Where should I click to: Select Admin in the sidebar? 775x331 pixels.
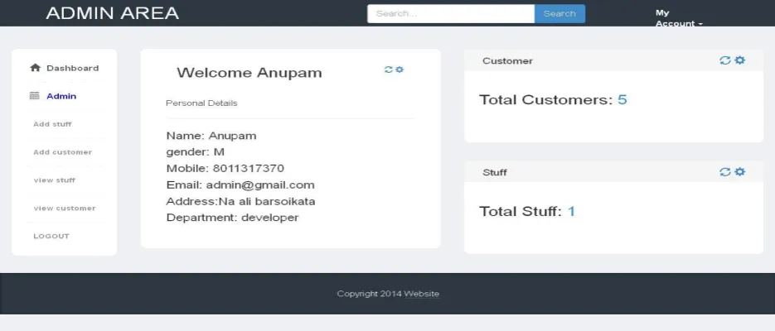pos(61,96)
